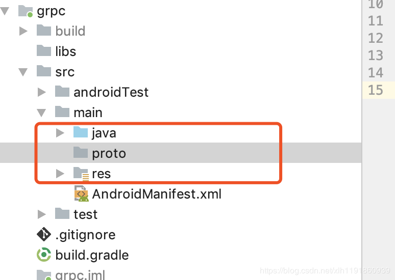This screenshot has width=395, height=280.
Task: Select the blue java source folder icon
Action: (x=80, y=132)
